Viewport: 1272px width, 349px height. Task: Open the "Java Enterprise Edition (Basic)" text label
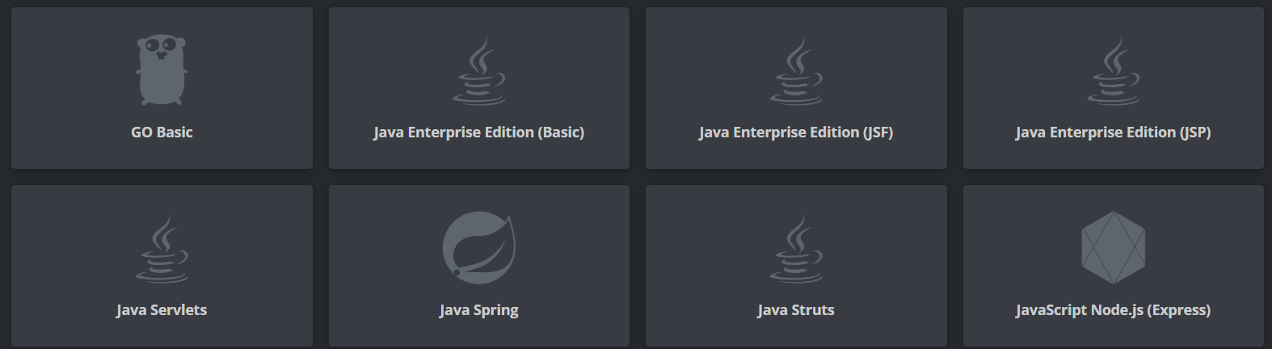pyautogui.click(x=479, y=132)
